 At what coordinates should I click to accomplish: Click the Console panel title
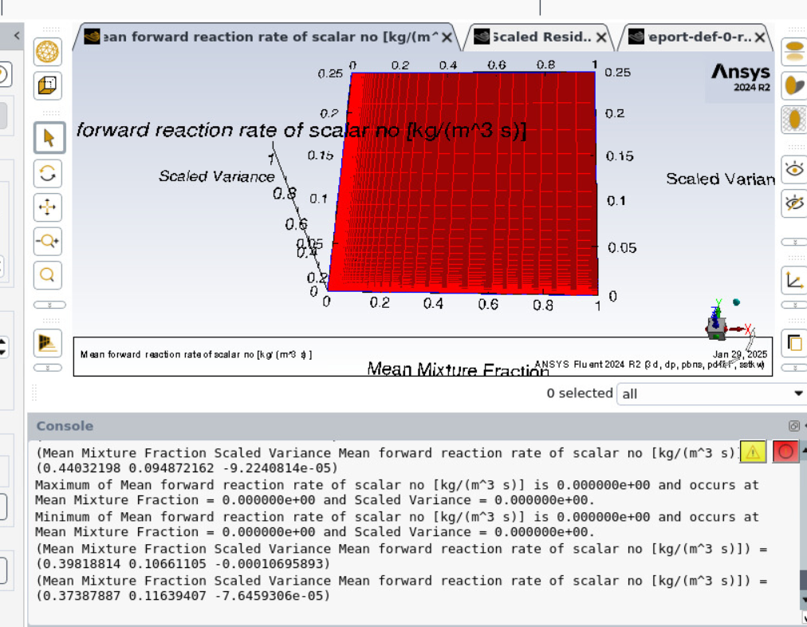pos(65,426)
